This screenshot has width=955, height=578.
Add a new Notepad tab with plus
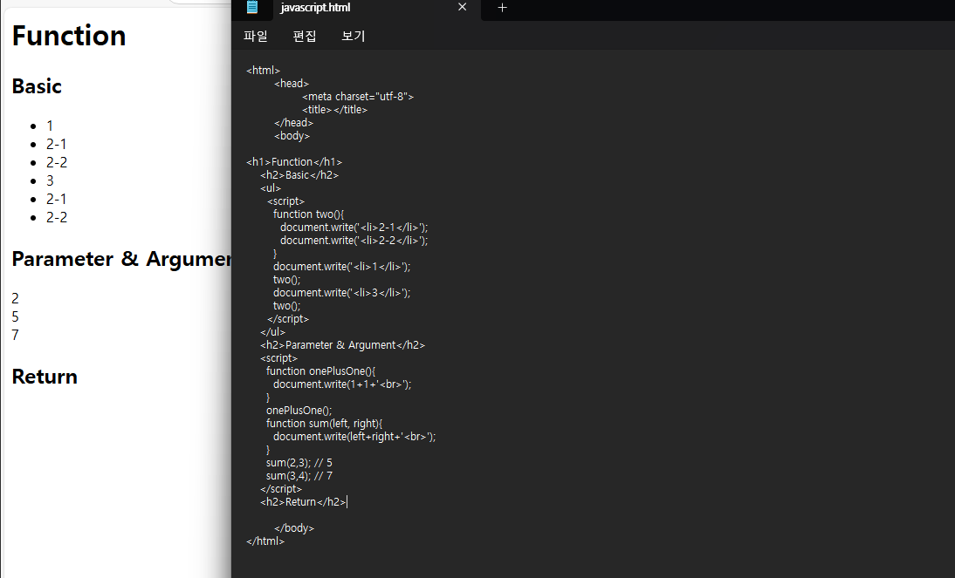502,7
